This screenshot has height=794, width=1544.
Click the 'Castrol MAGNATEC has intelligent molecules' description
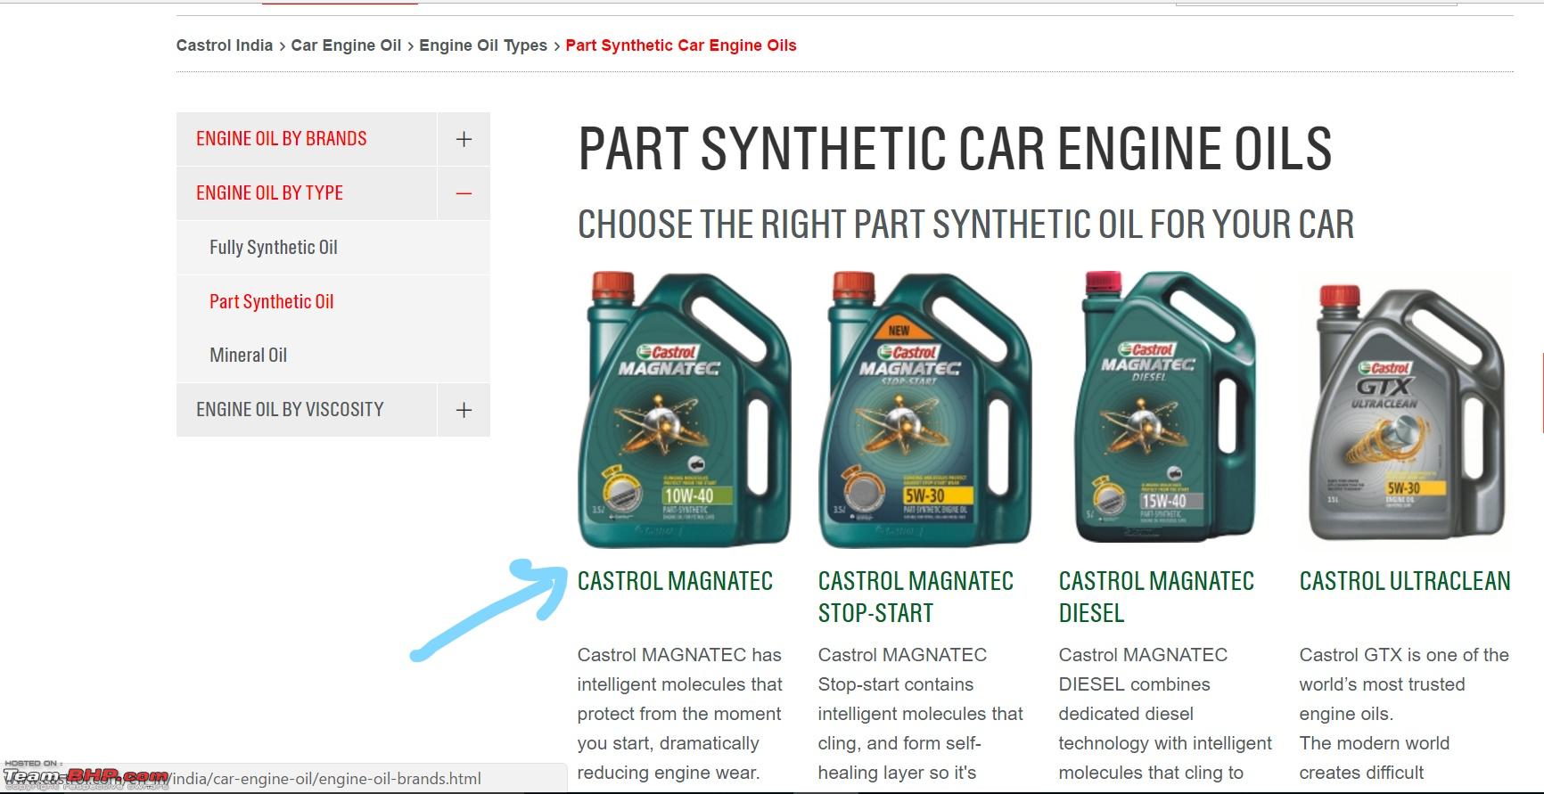tap(680, 714)
